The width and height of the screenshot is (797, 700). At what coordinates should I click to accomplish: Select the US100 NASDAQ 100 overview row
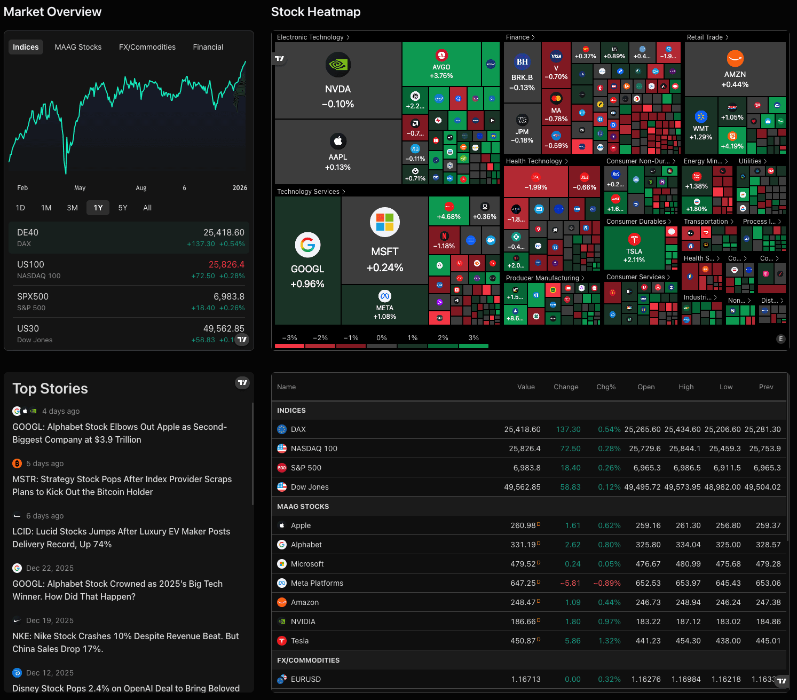[129, 270]
